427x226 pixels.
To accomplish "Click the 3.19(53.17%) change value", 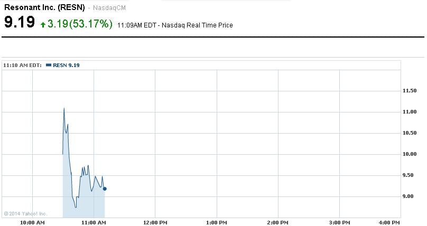I will (80, 24).
